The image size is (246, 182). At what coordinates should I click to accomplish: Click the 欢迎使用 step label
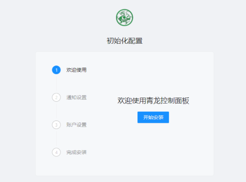tap(76, 70)
